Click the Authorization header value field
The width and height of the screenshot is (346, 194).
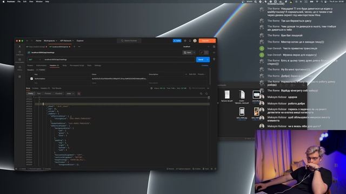pos(119,79)
